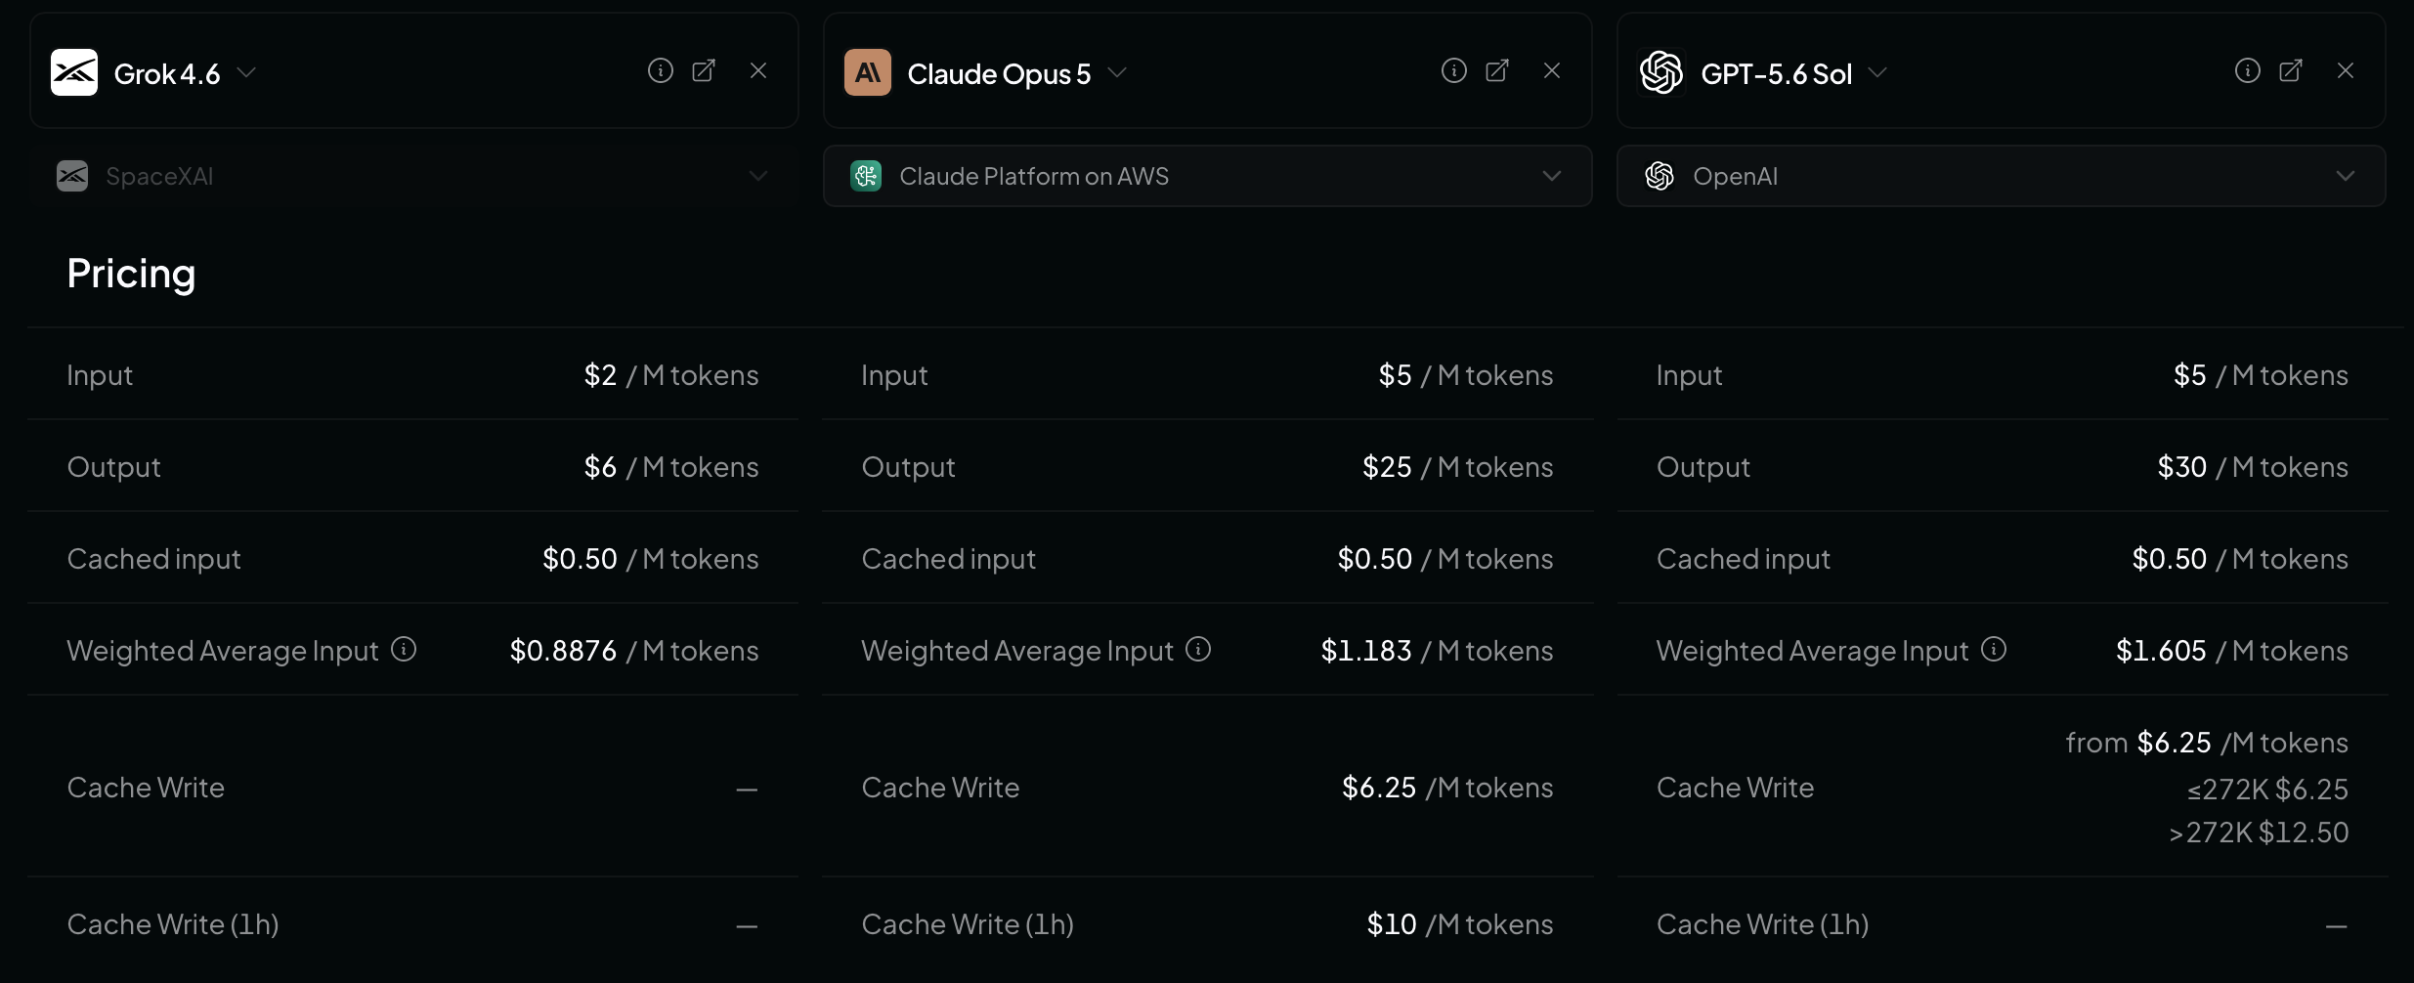
Task: Click the Anthropic logo beside Claude Opus 5
Action: [868, 72]
